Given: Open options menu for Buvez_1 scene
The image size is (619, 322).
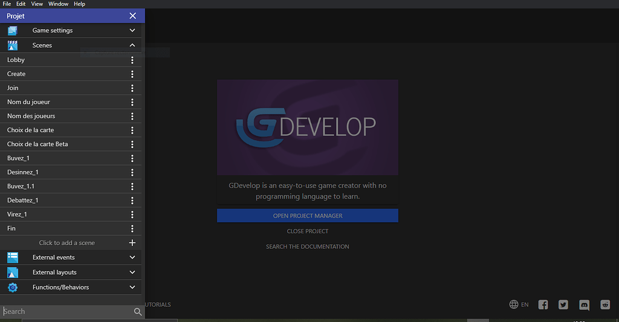Looking at the screenshot, I should [x=132, y=158].
